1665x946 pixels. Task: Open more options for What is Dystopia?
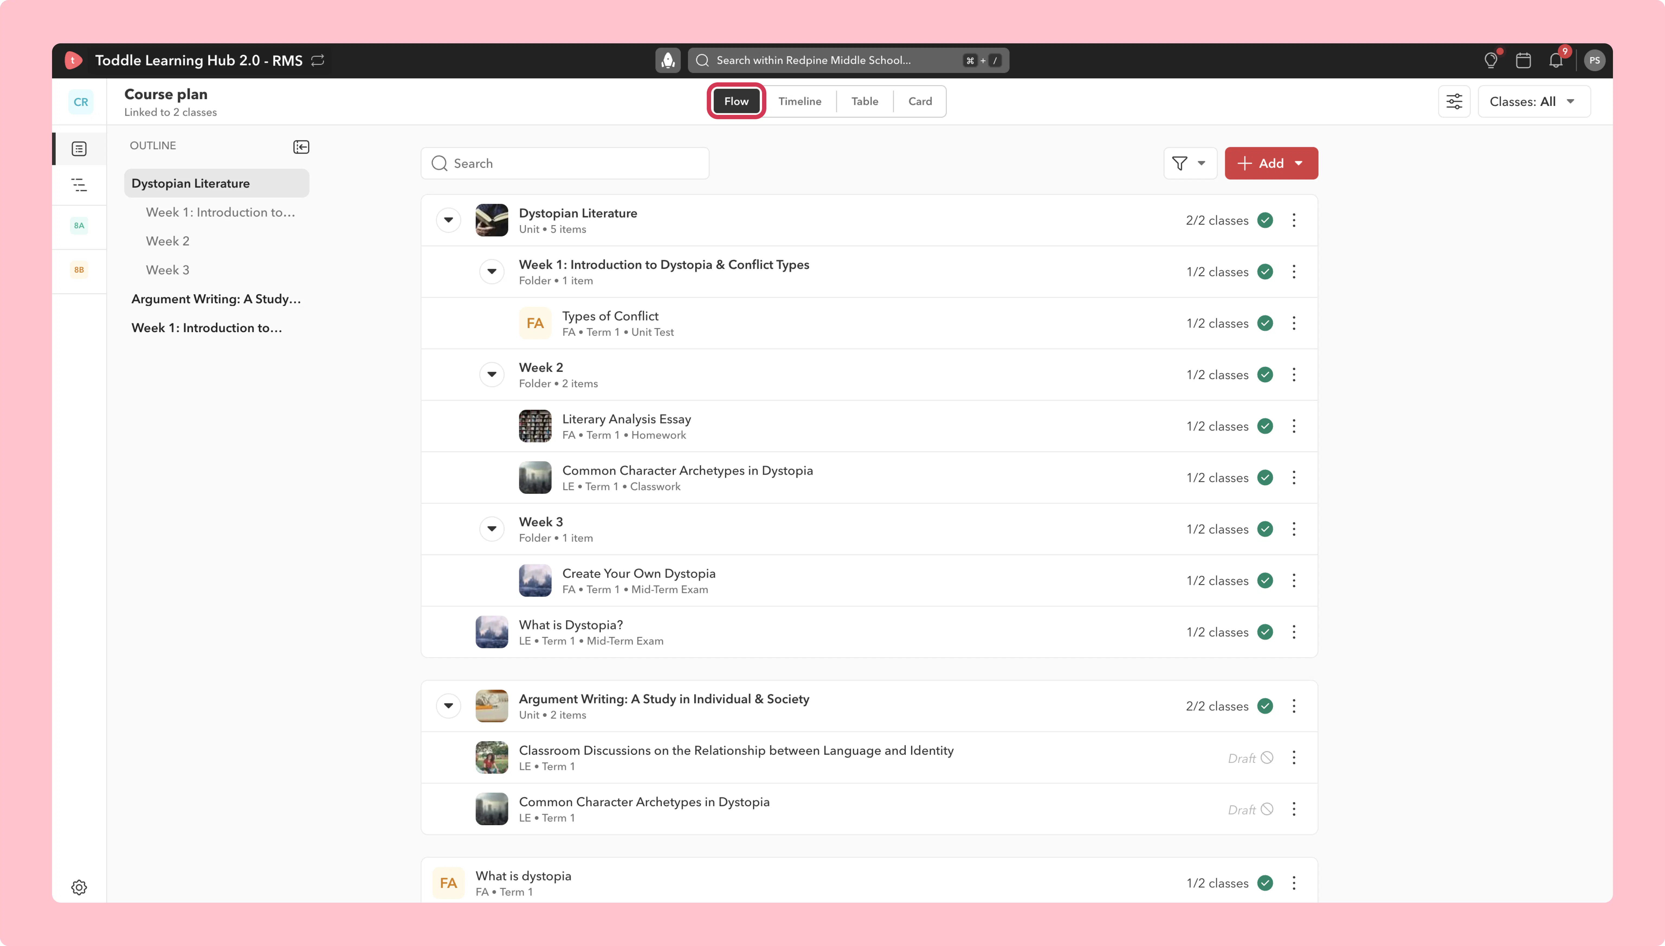click(1294, 632)
